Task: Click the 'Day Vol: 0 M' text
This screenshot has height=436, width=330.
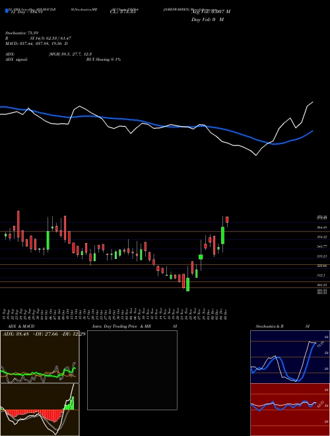Action: pyautogui.click(x=207, y=20)
